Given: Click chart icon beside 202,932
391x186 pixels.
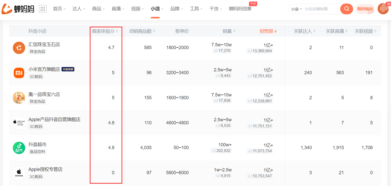Looking at the screenshot, I should point(214,151).
